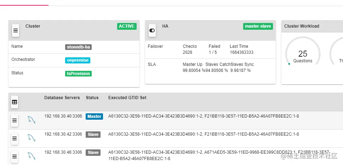Open menu for server 192.168.30.40:3306
This screenshot has width=343, height=165.
coord(15,120)
